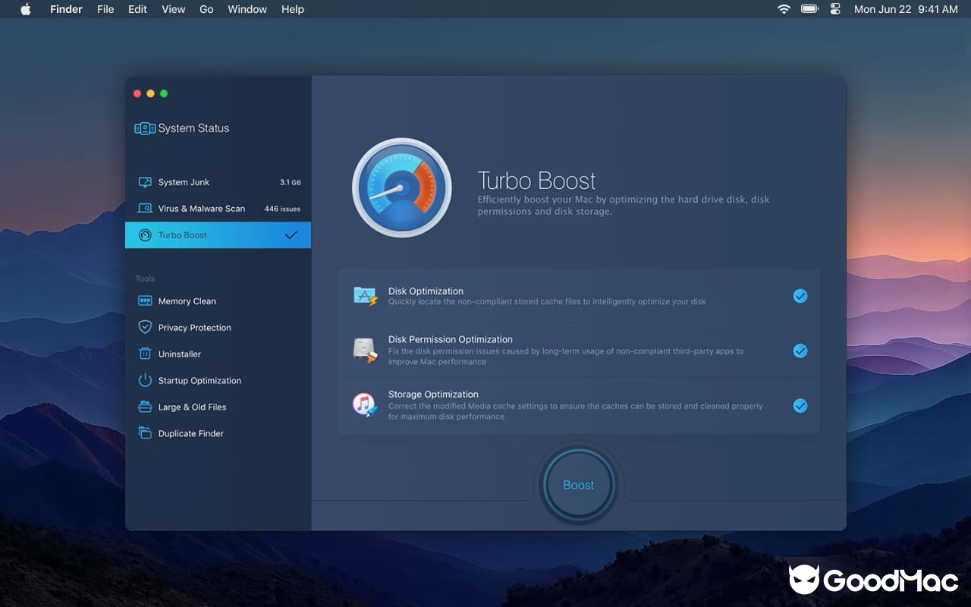Open the Control Center icon

(x=835, y=9)
